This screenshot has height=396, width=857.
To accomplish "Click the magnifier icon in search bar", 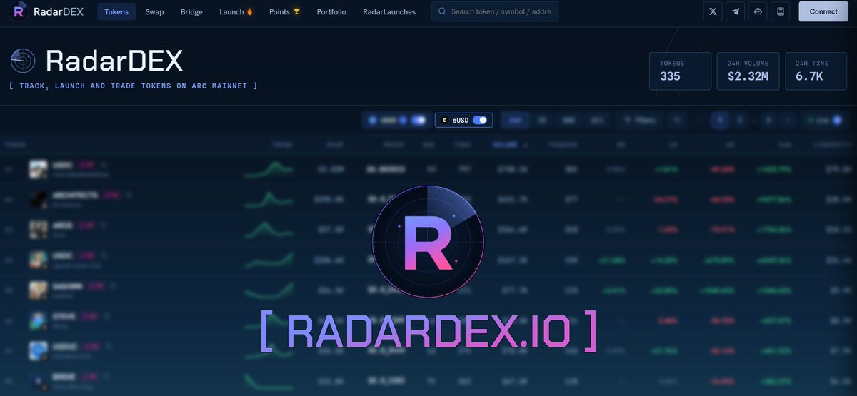I will pos(443,11).
